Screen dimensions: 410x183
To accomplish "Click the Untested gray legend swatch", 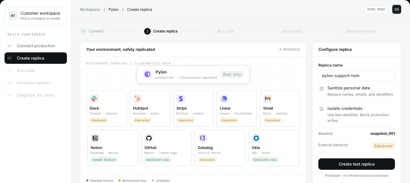I will pyautogui.click(x=153, y=181).
